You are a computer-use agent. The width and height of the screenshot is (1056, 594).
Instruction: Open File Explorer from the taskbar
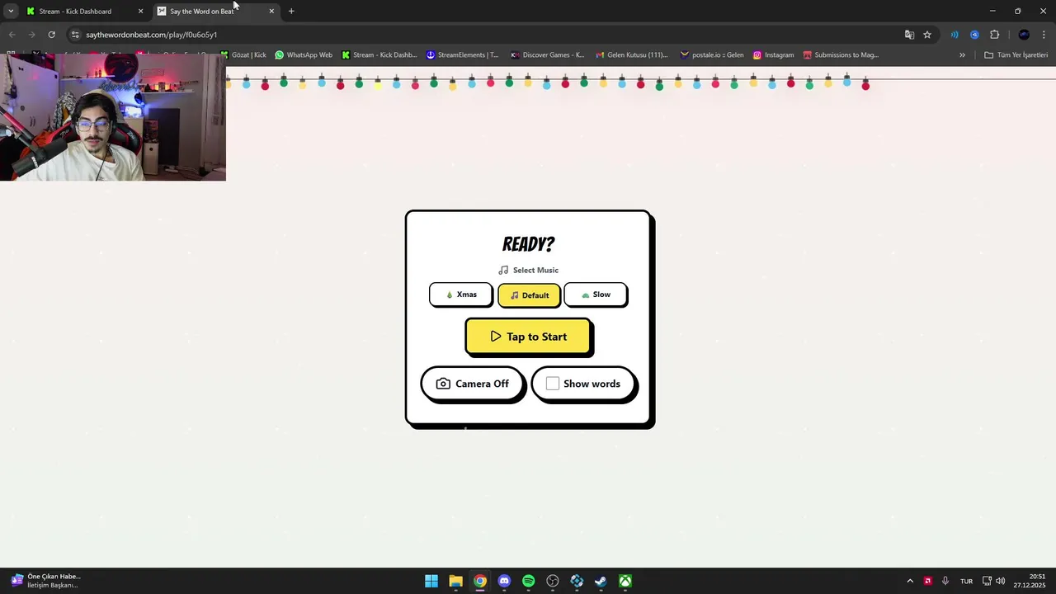(455, 581)
